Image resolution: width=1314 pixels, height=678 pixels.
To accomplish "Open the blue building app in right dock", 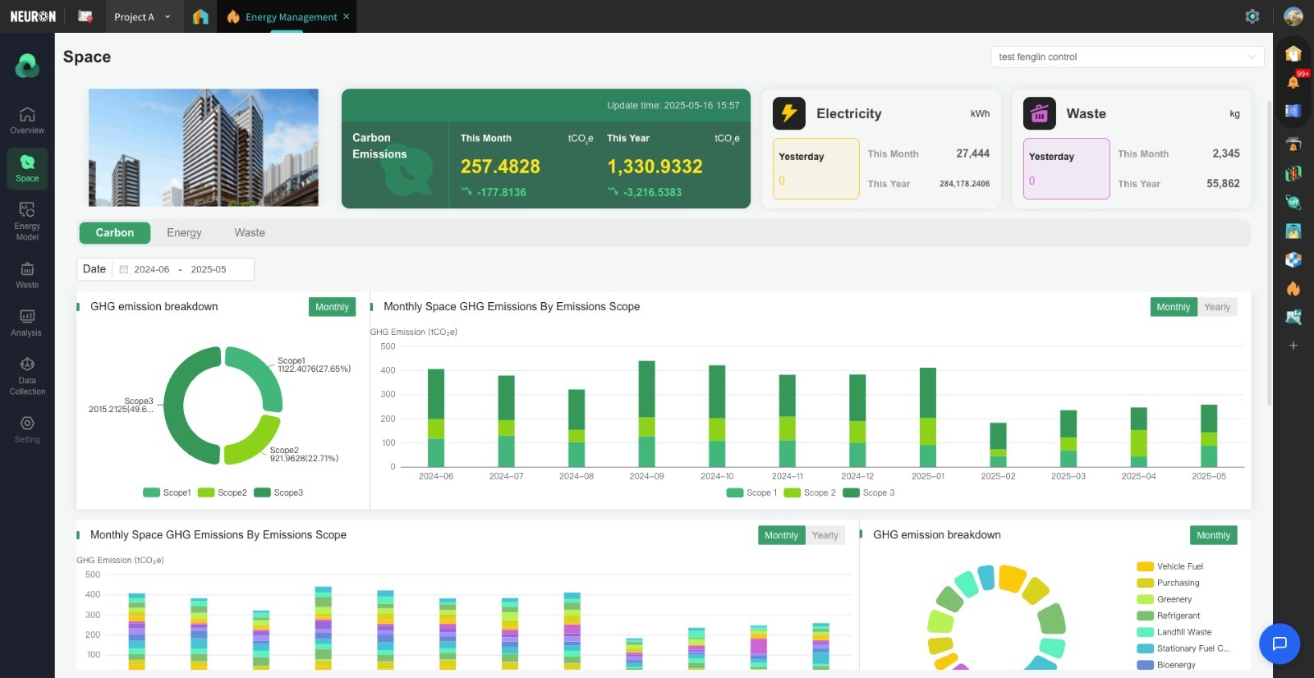I will coord(1293,231).
